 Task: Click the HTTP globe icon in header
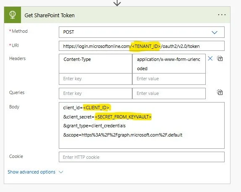(13, 15)
